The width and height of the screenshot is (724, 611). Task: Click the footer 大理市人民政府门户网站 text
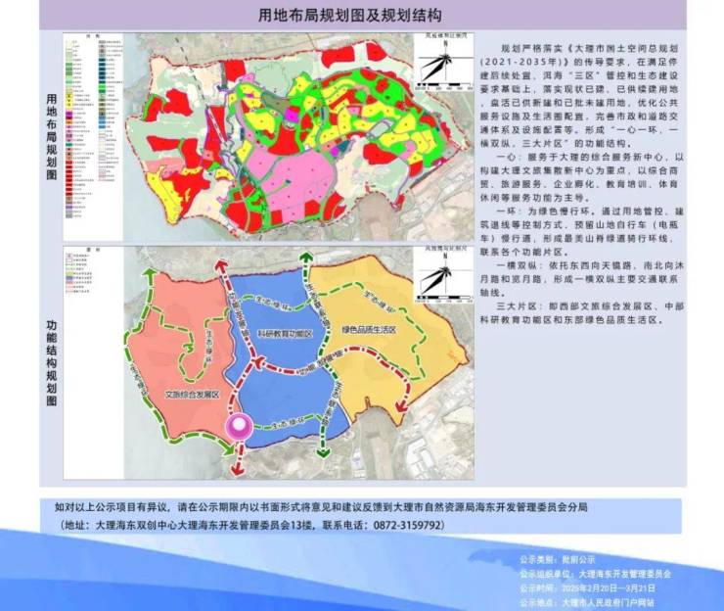(x=609, y=603)
